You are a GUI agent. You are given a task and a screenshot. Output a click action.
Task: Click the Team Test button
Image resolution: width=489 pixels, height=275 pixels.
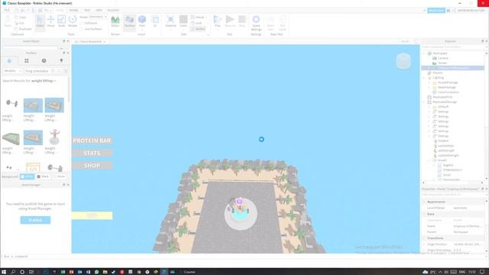tap(270, 23)
